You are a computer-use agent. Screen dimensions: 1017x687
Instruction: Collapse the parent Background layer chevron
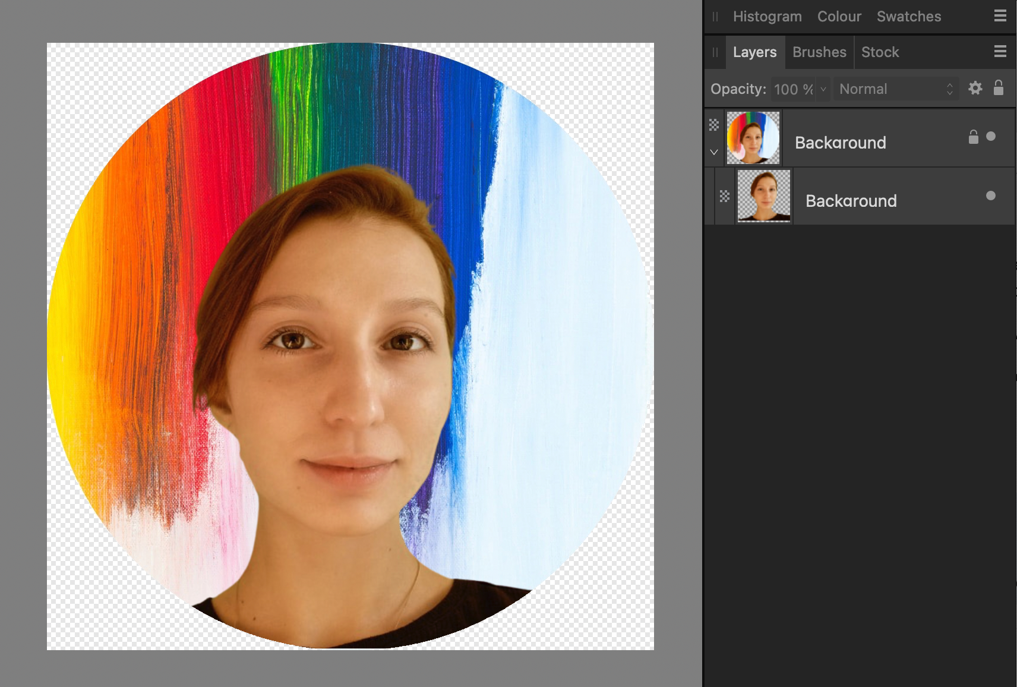point(714,152)
